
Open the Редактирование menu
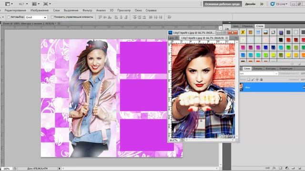point(15,10)
